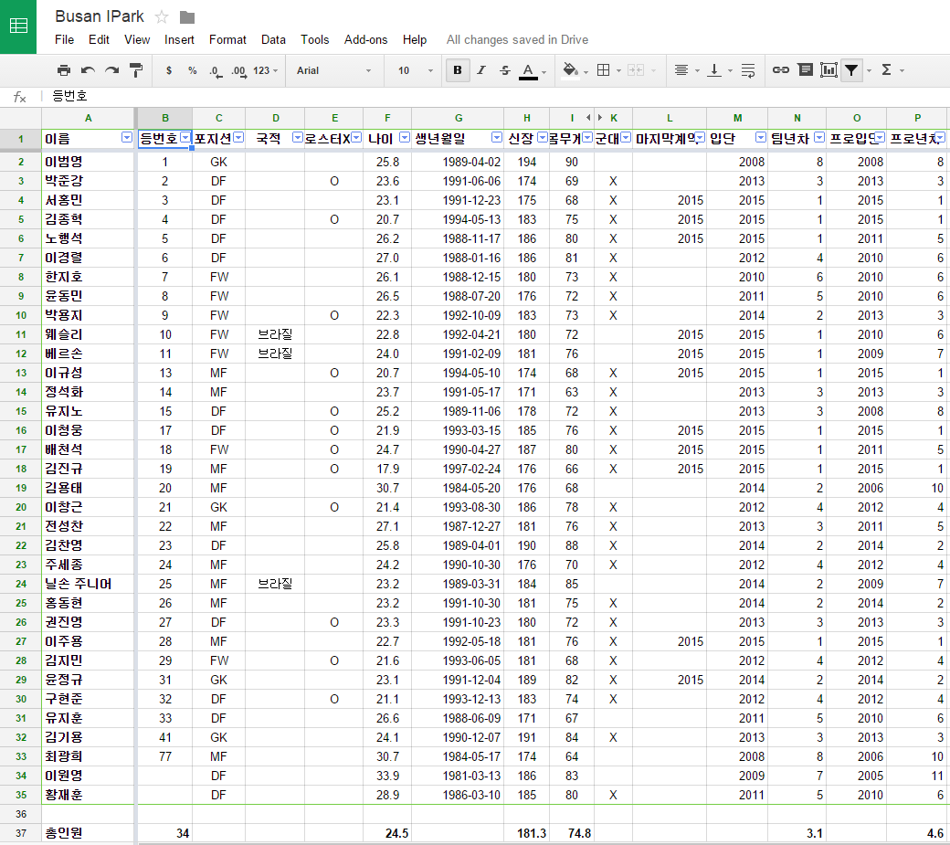The image size is (950, 845).
Task: Open the Format menu
Action: (x=227, y=39)
